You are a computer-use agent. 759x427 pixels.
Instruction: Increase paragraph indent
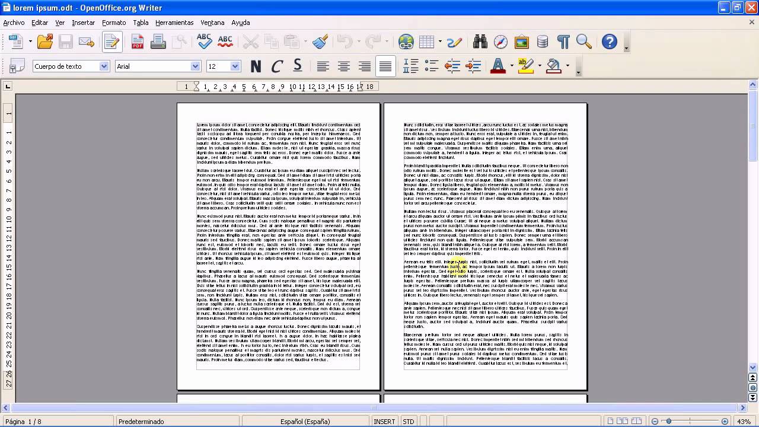473,66
